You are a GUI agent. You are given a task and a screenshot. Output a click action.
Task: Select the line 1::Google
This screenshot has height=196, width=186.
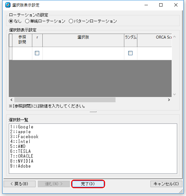pos(22,127)
